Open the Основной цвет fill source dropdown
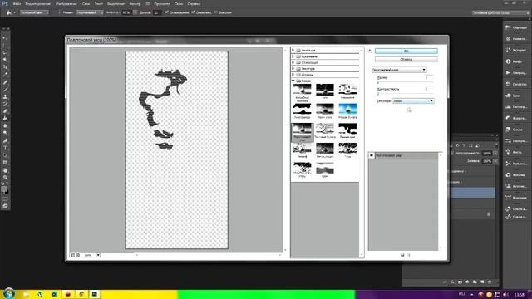Viewport: 532px width, 299px height. [34, 12]
